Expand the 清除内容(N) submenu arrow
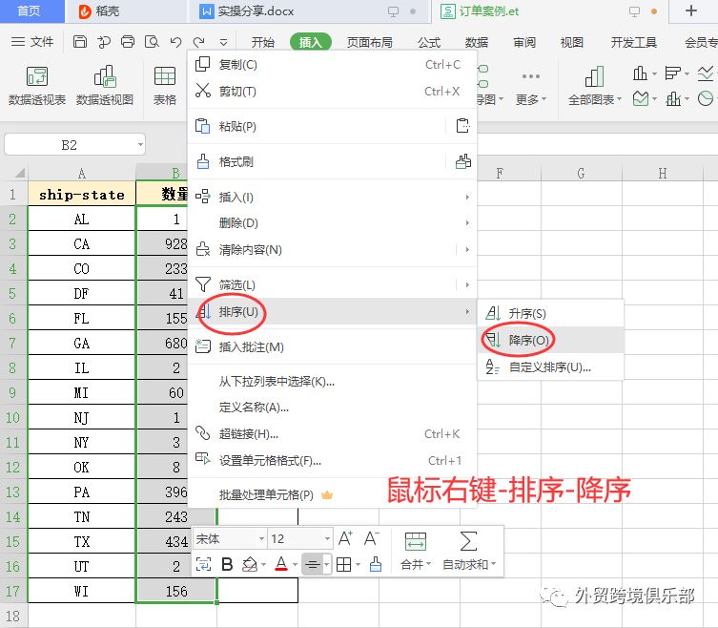This screenshot has height=628, width=718. coord(467,249)
